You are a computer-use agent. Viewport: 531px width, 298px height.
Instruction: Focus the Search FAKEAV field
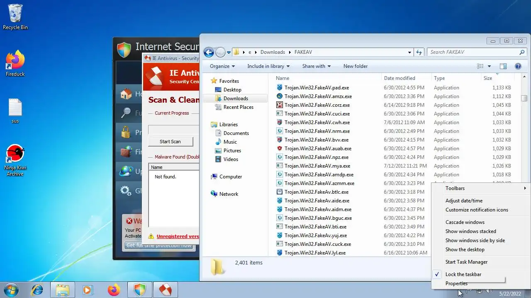(x=473, y=52)
